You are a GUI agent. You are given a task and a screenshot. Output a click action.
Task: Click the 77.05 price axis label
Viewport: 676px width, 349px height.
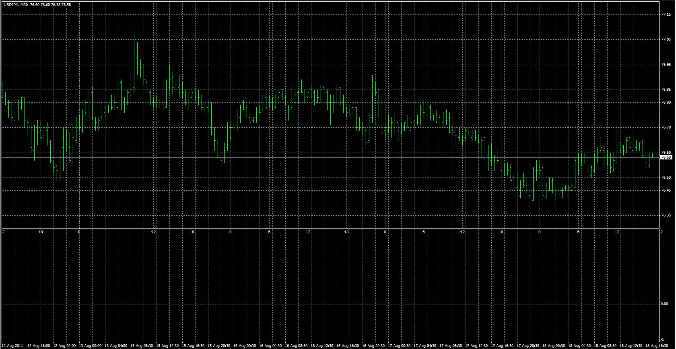666,39
